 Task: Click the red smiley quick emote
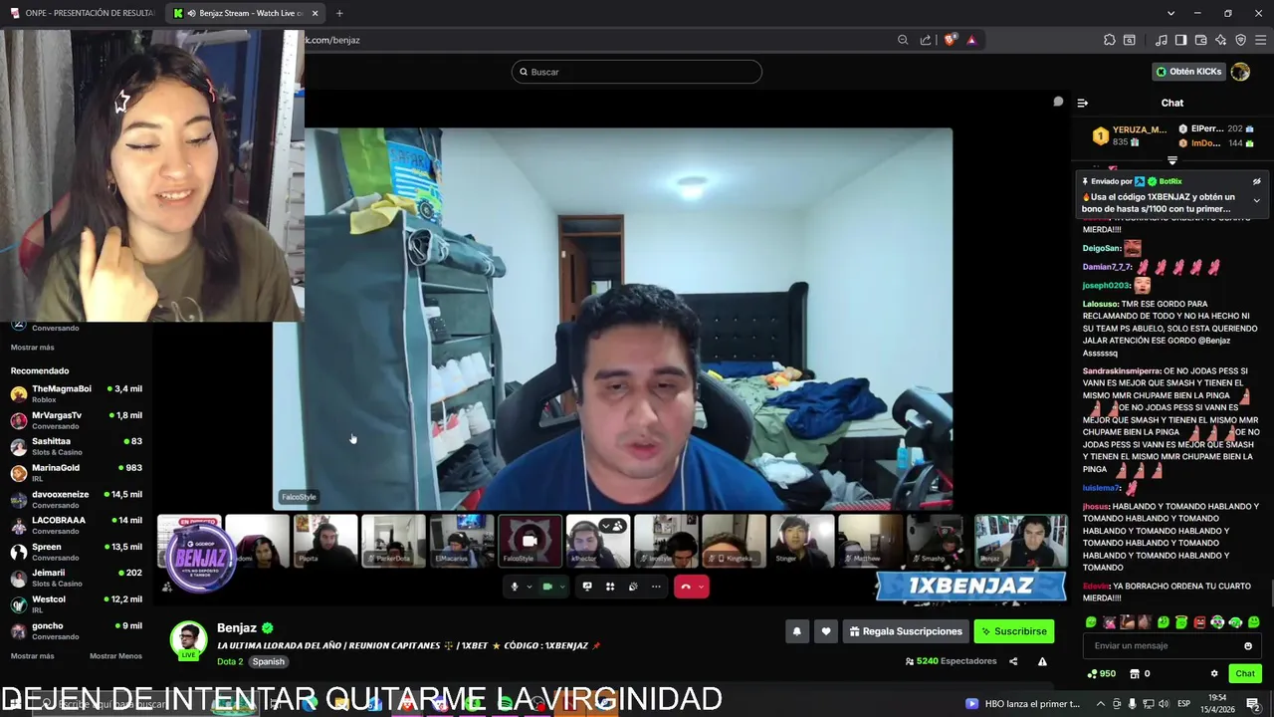1199,622
